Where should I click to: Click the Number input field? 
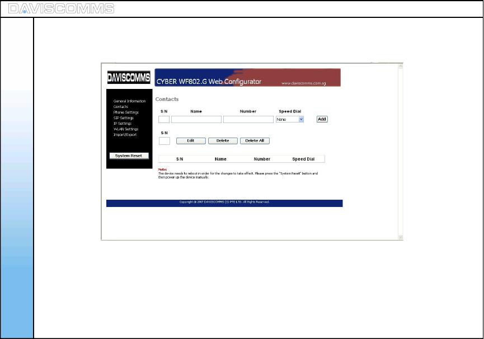tap(248, 119)
